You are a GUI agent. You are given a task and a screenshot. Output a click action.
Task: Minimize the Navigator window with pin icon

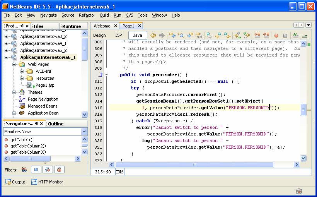coord(36,123)
